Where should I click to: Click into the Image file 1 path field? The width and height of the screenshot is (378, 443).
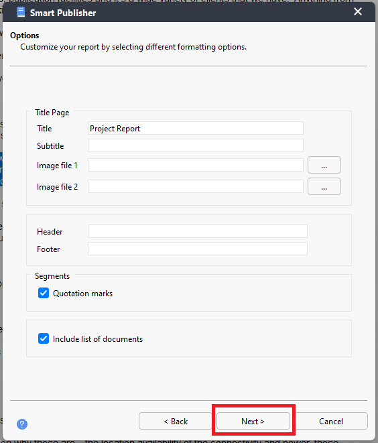point(196,165)
